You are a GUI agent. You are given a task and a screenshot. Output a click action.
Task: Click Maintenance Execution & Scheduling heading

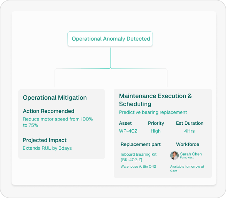pyautogui.click(x=155, y=100)
